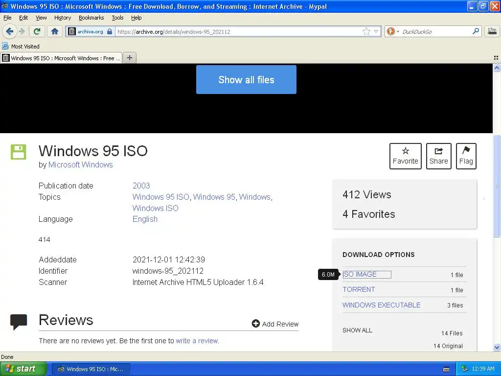The width and height of the screenshot is (501, 376).
Task: Open the Windows 95 ISO topic link
Action: point(160,197)
